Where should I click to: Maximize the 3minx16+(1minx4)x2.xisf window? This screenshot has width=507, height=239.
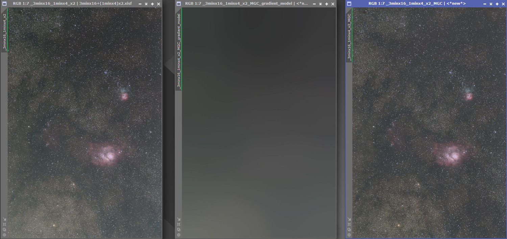tap(152, 4)
